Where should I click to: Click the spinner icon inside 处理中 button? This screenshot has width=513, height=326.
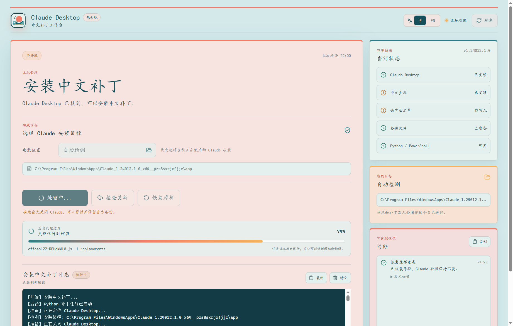[x=41, y=198]
